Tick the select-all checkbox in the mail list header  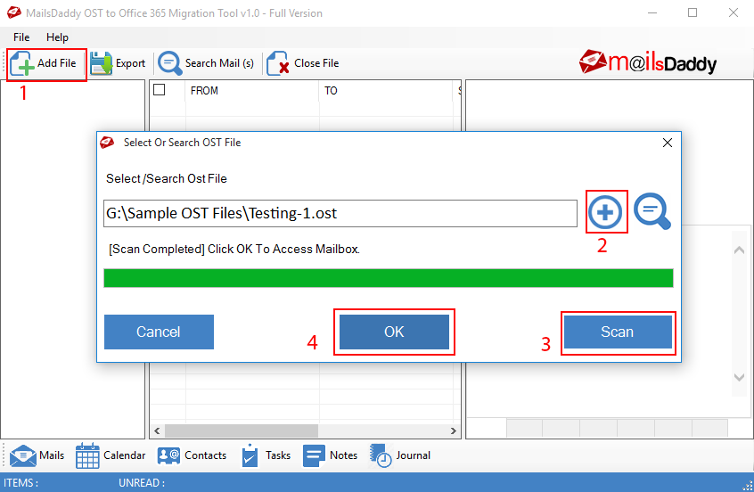click(x=160, y=90)
